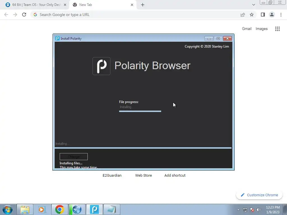Open Chrome tab search chevron

(x=253, y=5)
